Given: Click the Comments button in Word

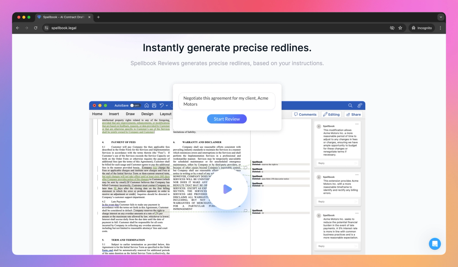Looking at the screenshot, I should pyautogui.click(x=305, y=114).
